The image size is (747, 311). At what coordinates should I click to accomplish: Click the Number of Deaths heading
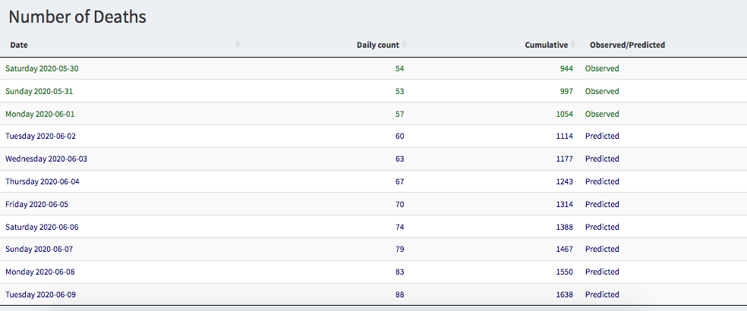pos(77,17)
